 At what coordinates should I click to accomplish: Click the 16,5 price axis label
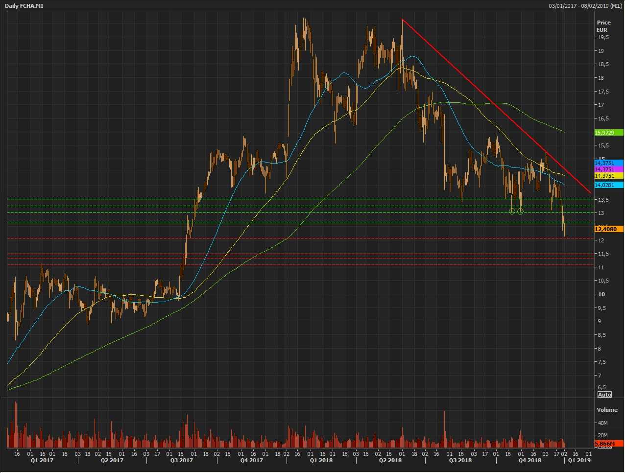coord(603,118)
